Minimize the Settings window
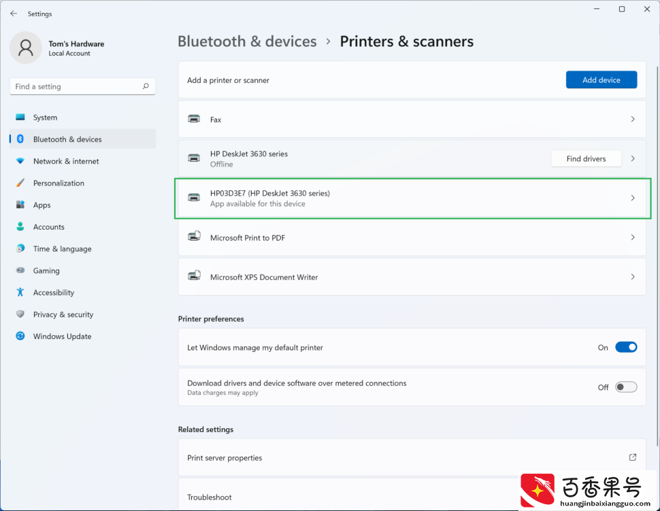Viewport: 660px width, 511px height. tap(597, 9)
